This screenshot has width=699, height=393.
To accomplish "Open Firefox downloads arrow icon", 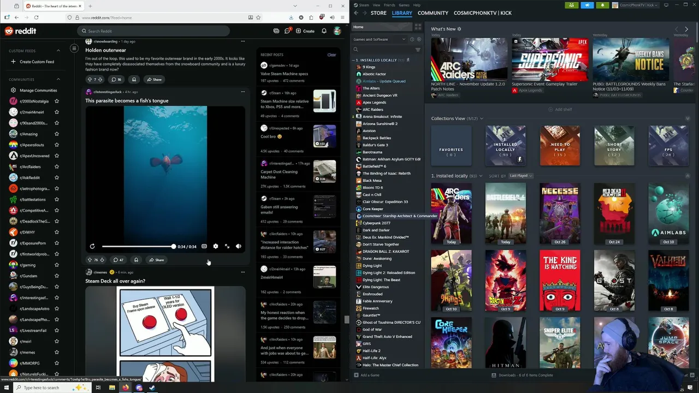I will coord(291,17).
